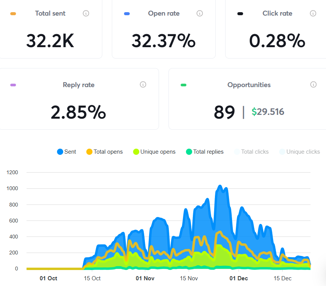
Task: Click the 01 Nov date axis label
Action: point(144,278)
